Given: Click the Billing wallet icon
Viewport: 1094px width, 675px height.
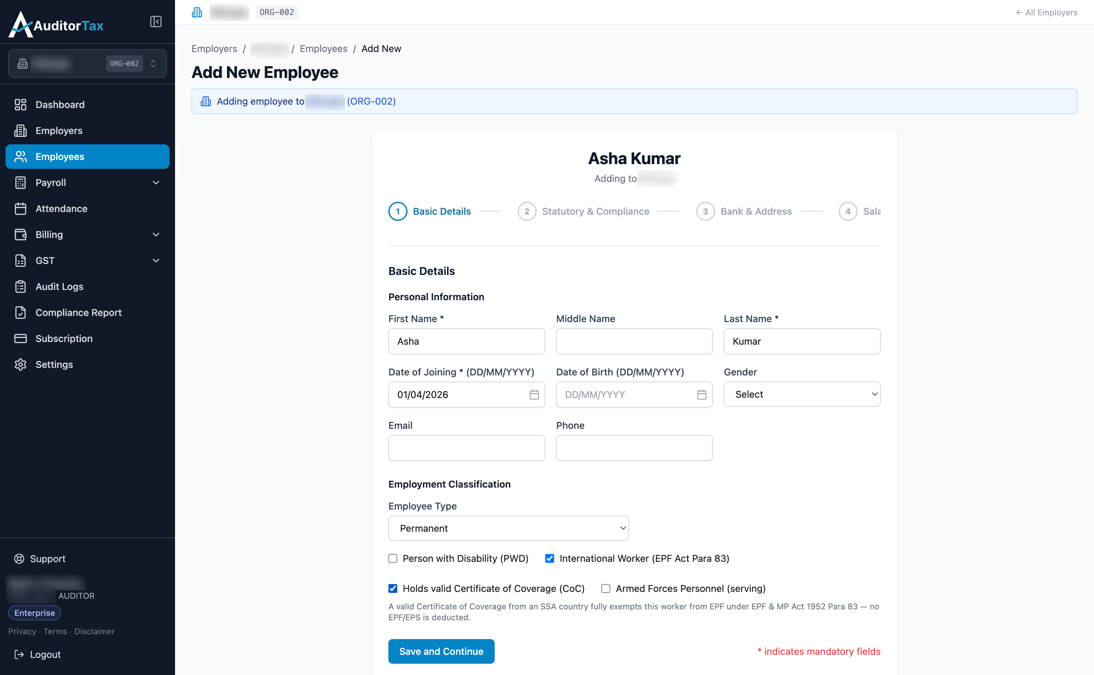Looking at the screenshot, I should (21, 234).
